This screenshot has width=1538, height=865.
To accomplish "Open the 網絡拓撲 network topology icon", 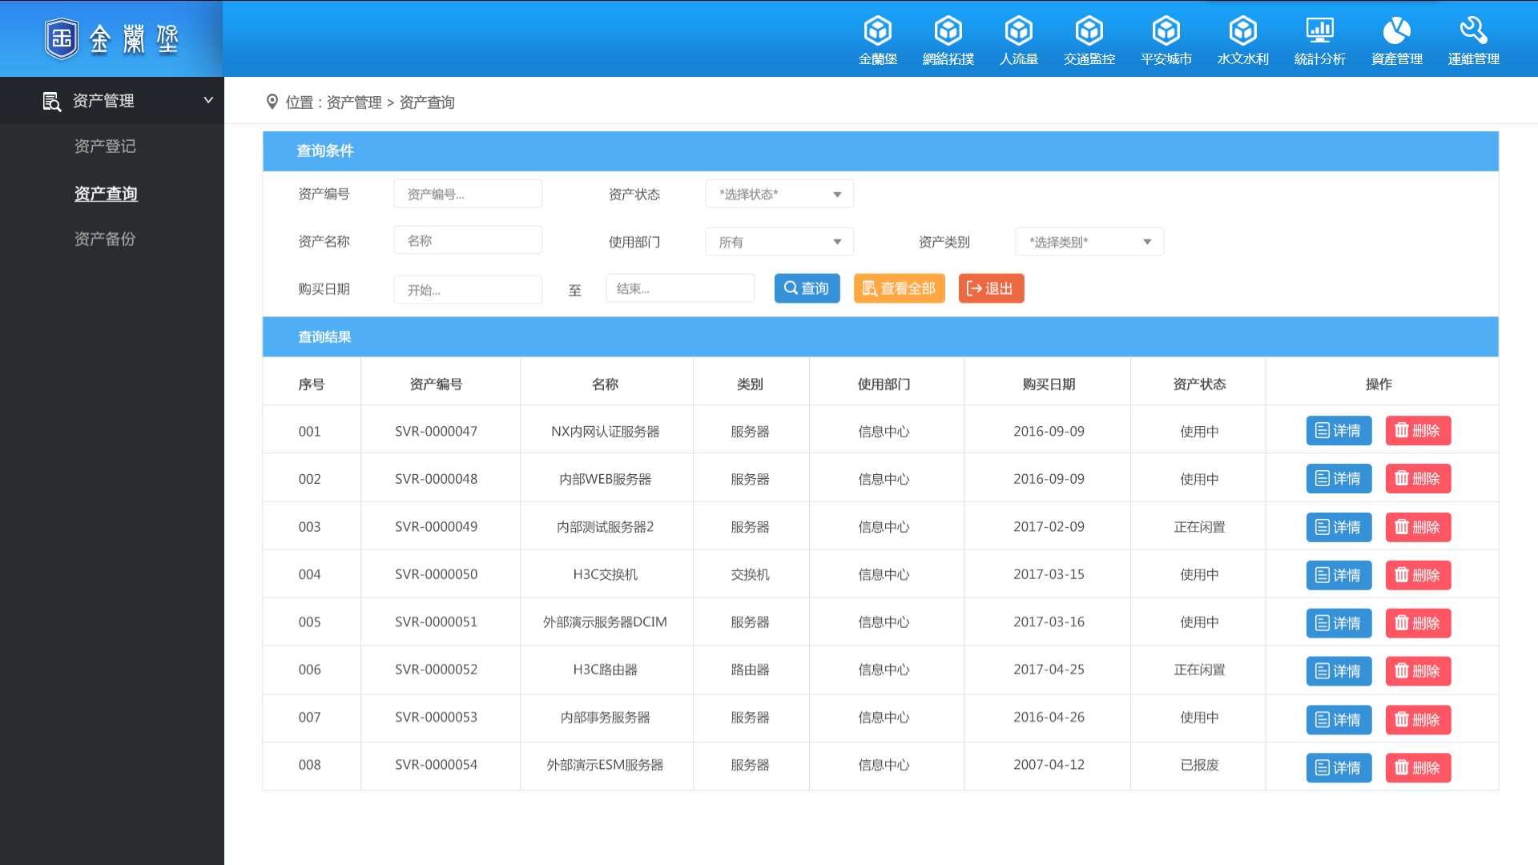I will (948, 31).
